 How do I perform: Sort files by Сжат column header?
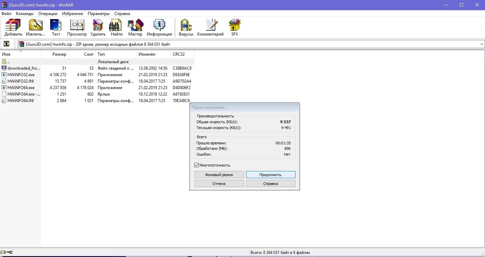(82, 54)
